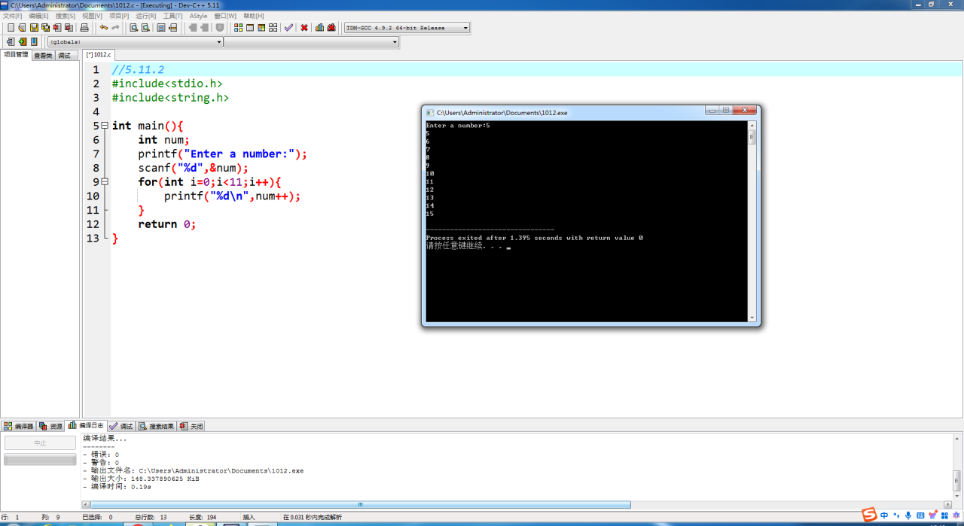Click the Goto function toolbar icon

click(x=161, y=28)
